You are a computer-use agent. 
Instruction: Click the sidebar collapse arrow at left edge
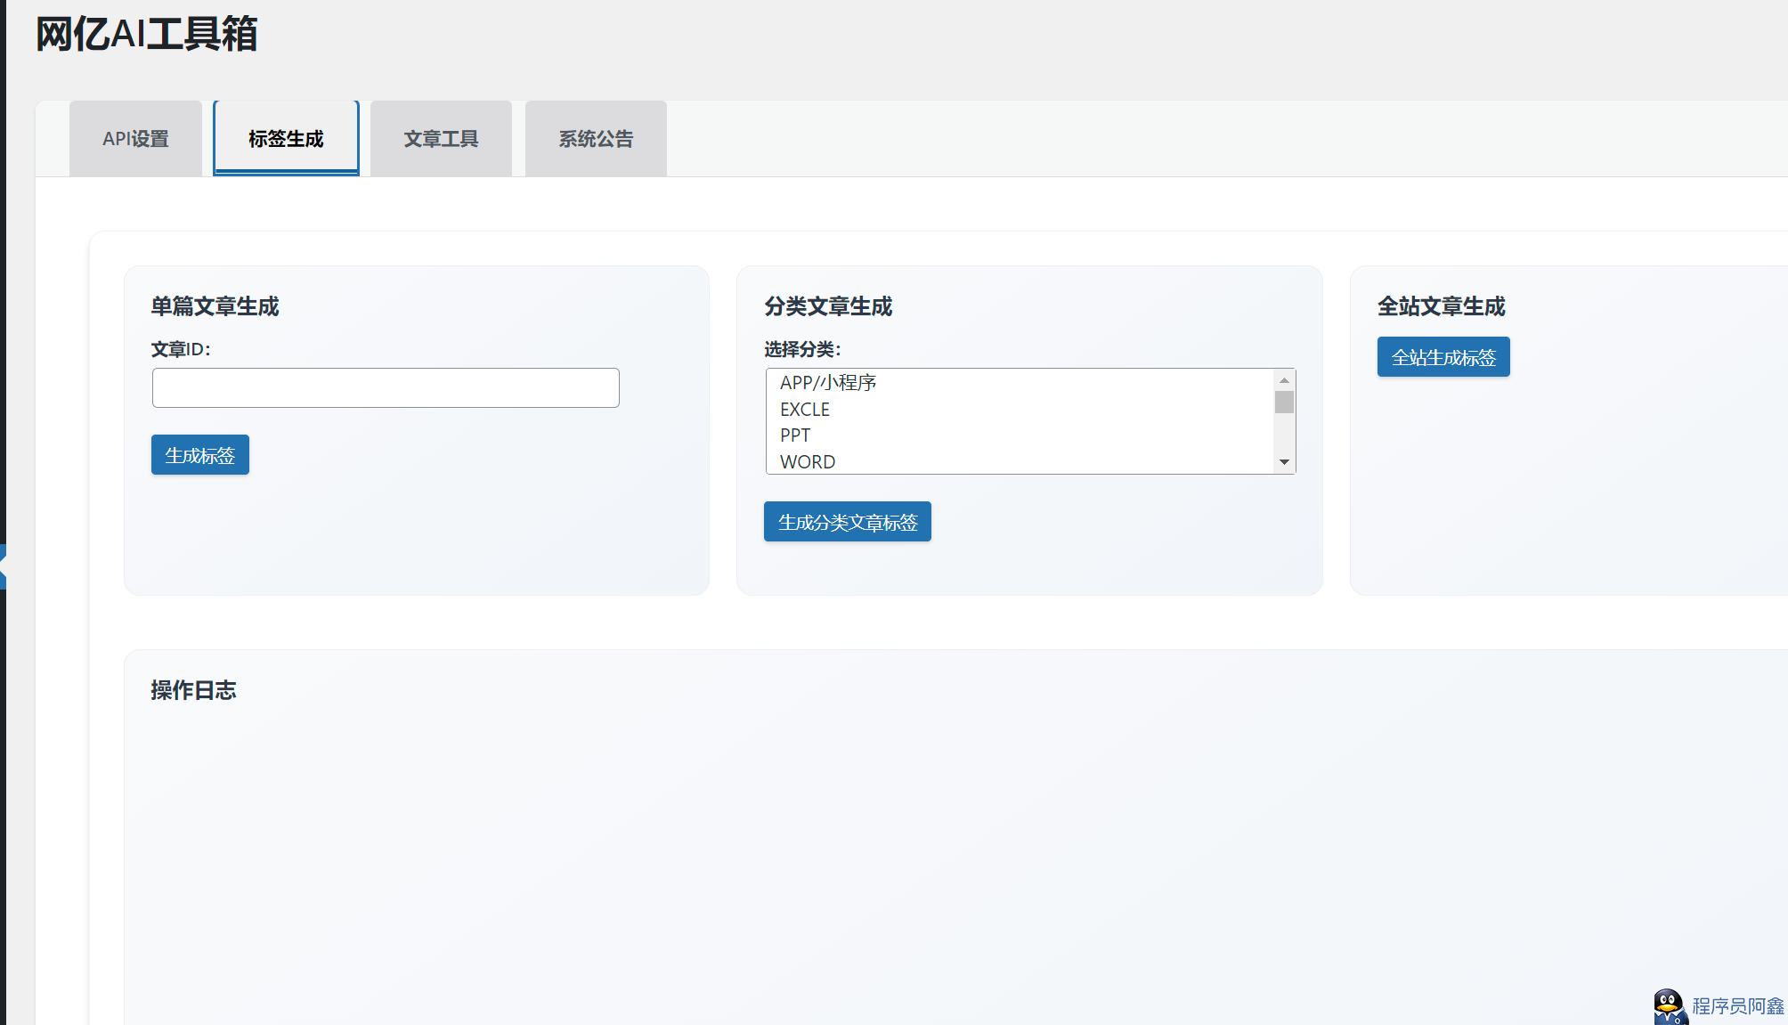coord(3,566)
